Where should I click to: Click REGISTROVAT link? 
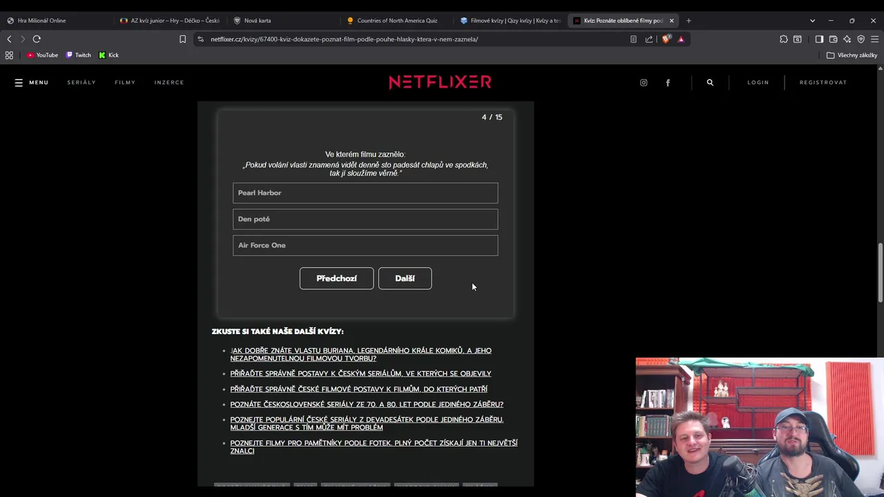point(823,82)
